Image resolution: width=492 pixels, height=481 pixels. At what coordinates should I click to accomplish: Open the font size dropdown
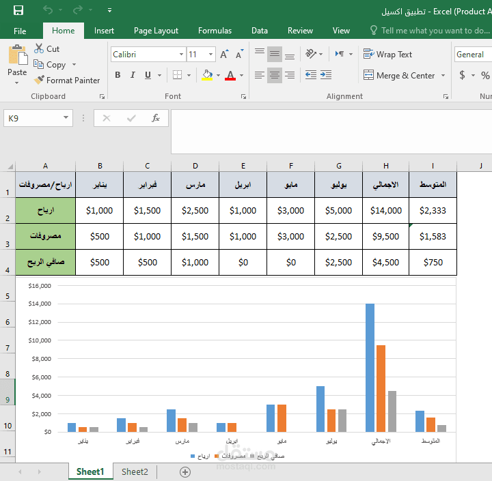click(211, 54)
